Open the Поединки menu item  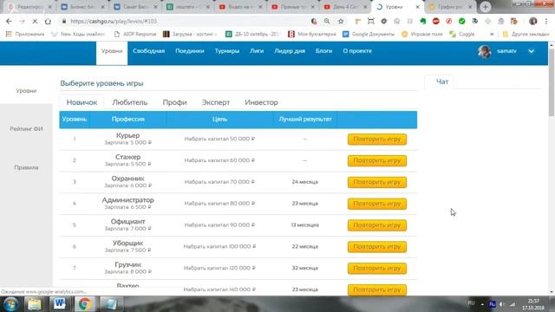(x=190, y=51)
